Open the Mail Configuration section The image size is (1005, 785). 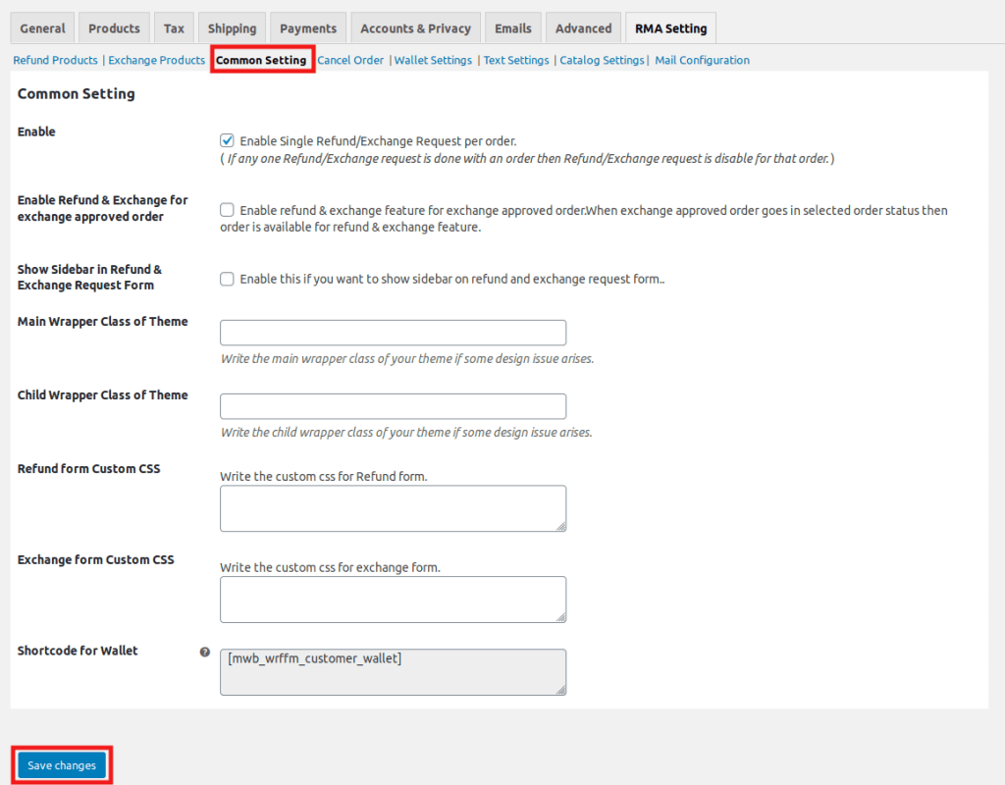tap(702, 60)
